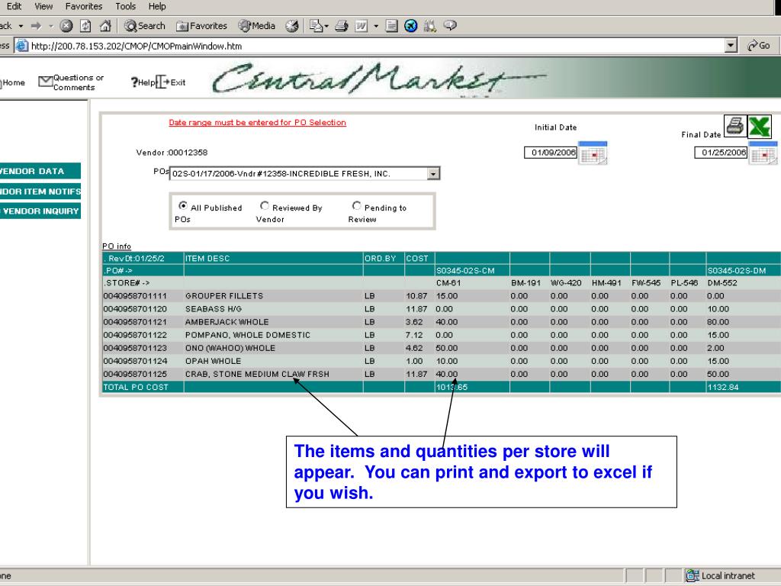Image resolution: width=781 pixels, height=586 pixels.
Task: Select Pending to Review radio button
Action: [357, 206]
